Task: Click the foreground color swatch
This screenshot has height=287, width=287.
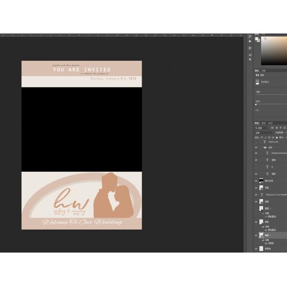Action: pyautogui.click(x=257, y=38)
